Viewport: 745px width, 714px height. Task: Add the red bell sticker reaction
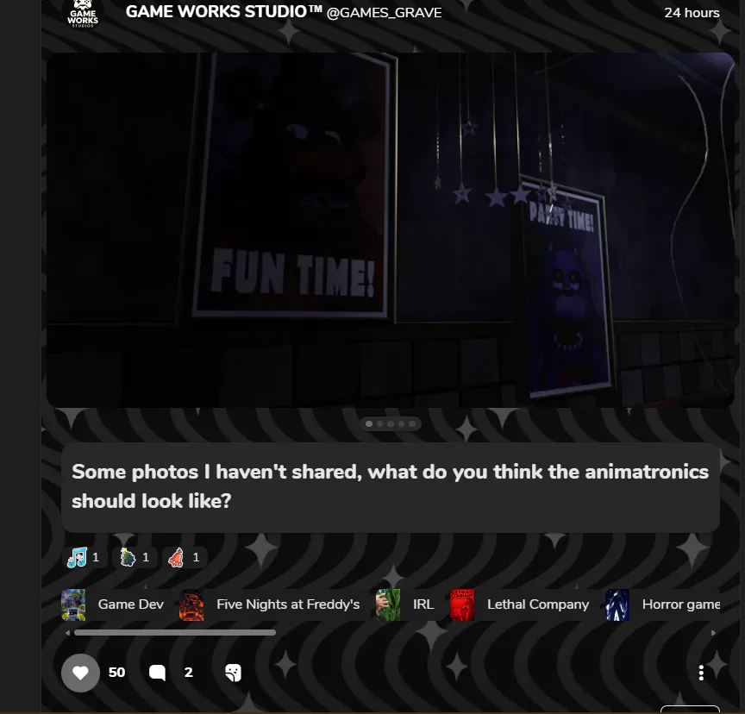point(185,557)
